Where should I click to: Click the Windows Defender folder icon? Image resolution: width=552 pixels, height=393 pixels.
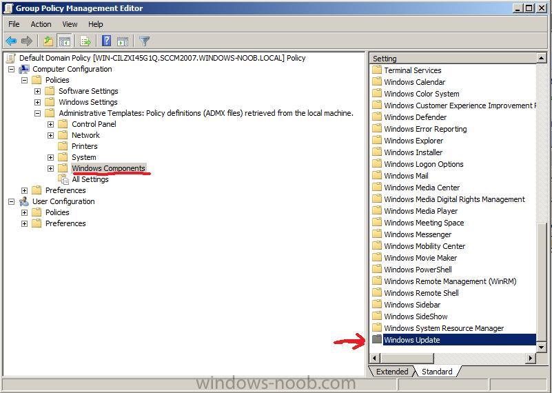tap(377, 117)
